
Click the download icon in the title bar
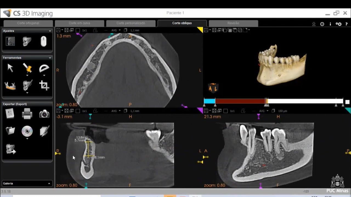pyautogui.click(x=314, y=24)
